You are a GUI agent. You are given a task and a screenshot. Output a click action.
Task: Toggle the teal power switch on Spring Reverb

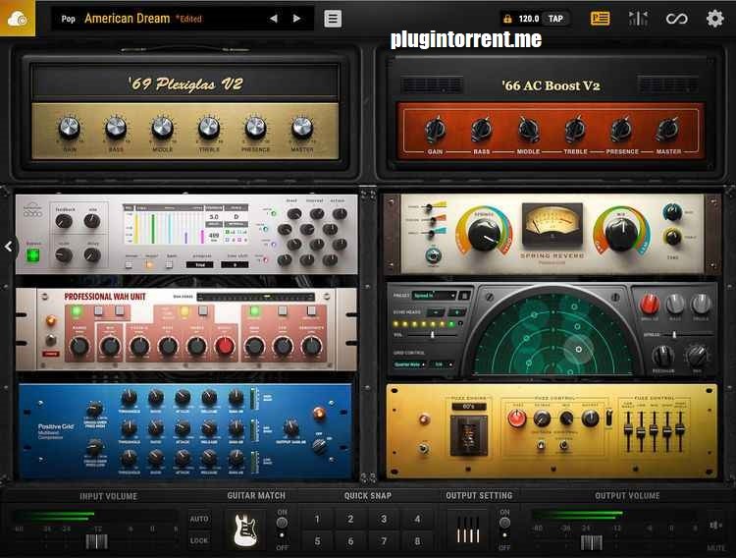click(x=433, y=255)
